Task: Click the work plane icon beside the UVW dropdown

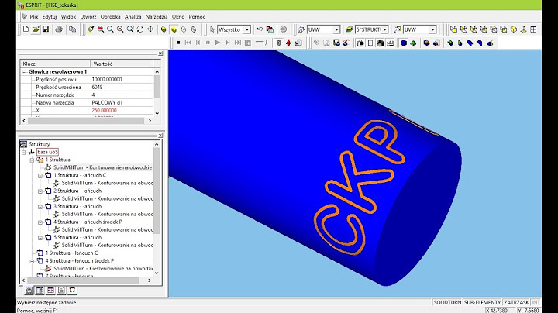Action: click(301, 29)
